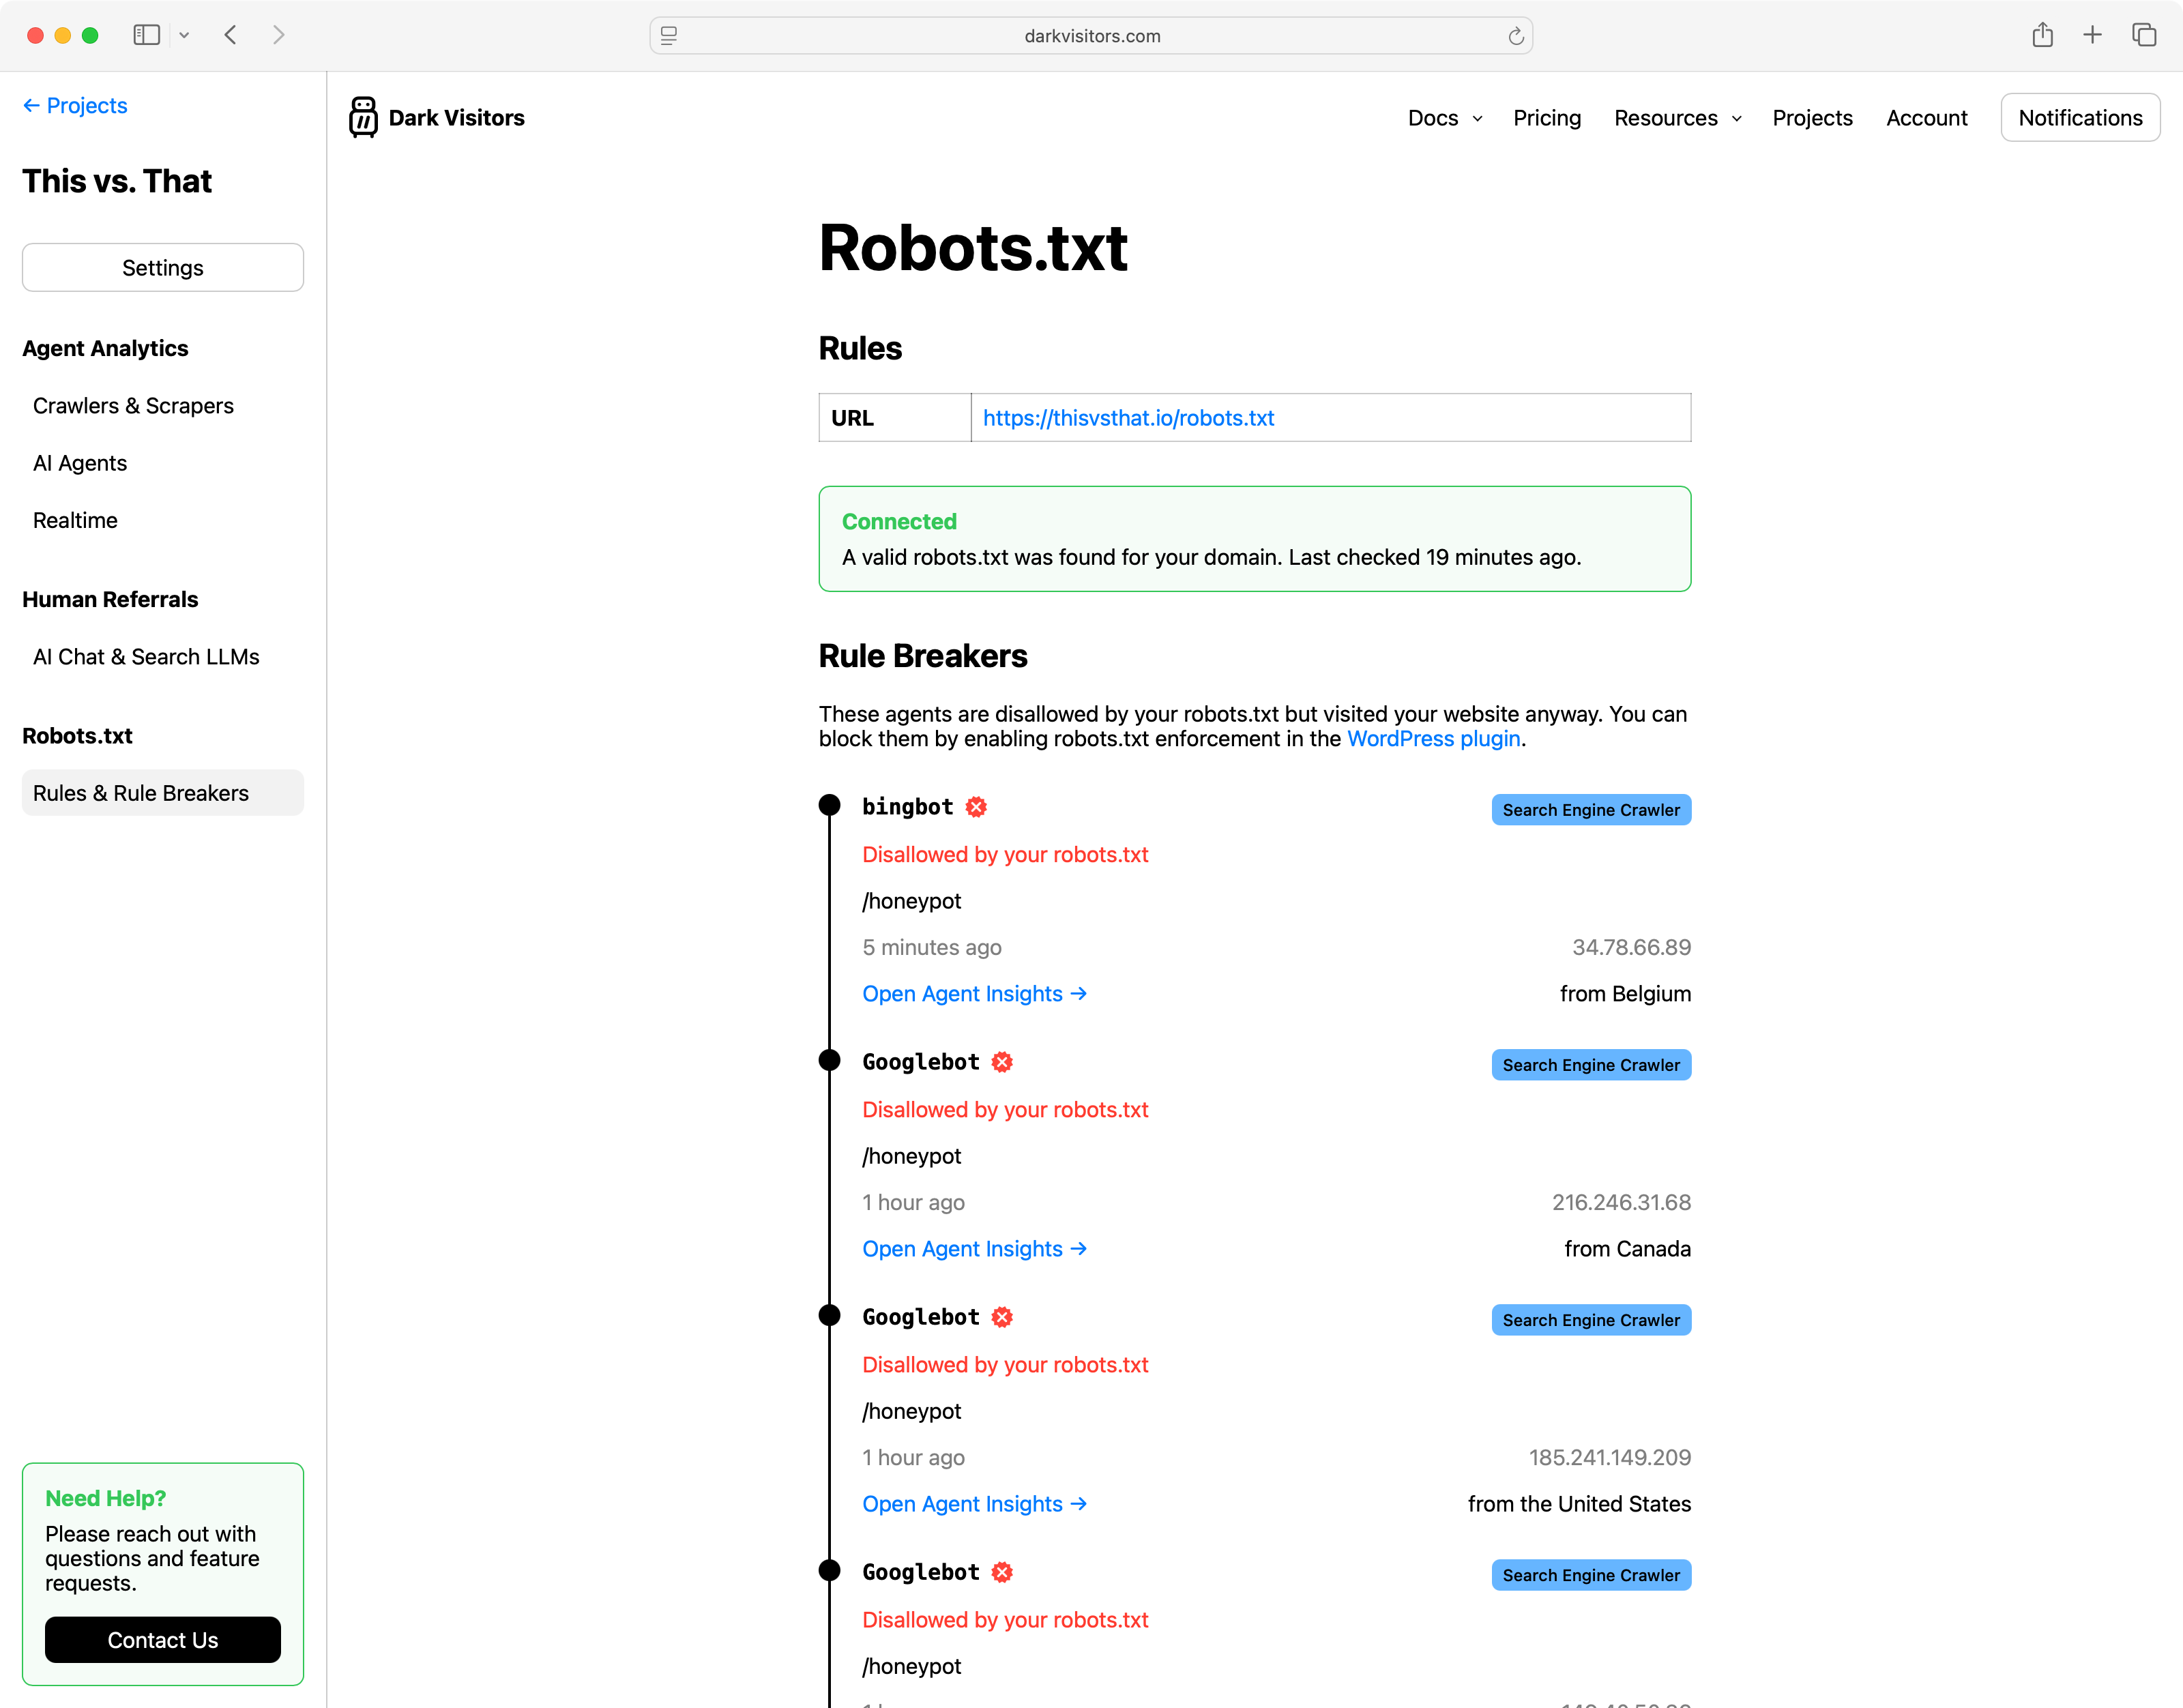Click the darkvisitors.com address bar
The height and width of the screenshot is (1708, 2183).
point(1091,36)
